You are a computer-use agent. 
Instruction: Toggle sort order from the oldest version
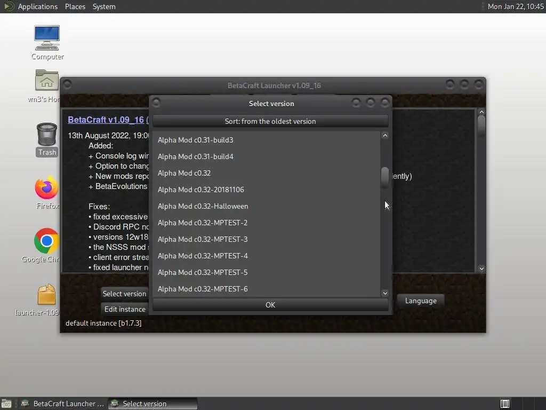(x=270, y=121)
